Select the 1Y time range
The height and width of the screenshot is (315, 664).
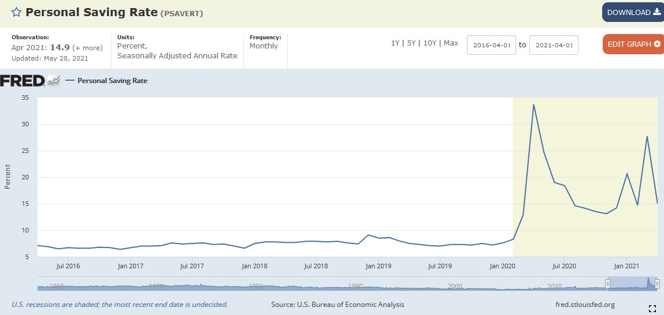(396, 43)
